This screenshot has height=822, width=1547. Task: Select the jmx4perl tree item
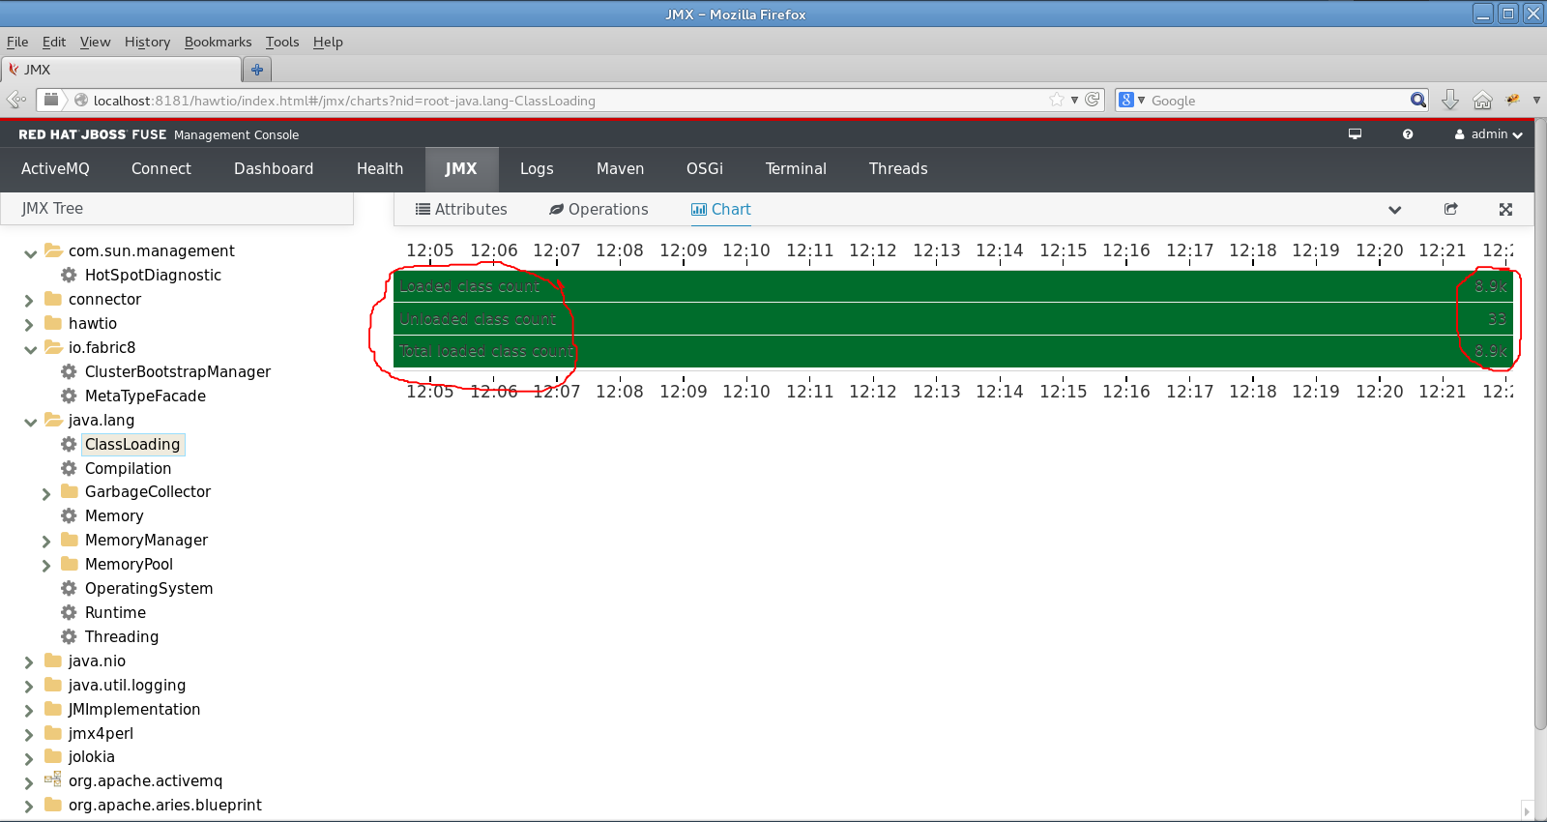tap(101, 733)
